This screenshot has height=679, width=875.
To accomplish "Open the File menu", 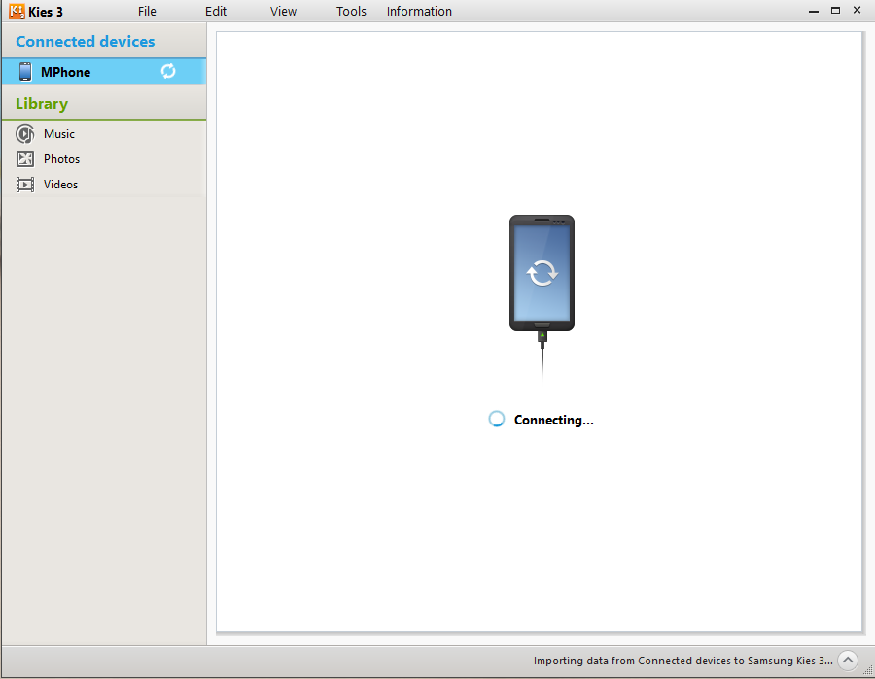I will [x=147, y=12].
